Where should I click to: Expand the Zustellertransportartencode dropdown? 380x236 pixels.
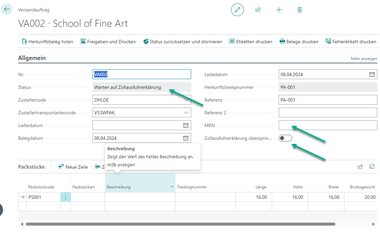click(x=186, y=113)
